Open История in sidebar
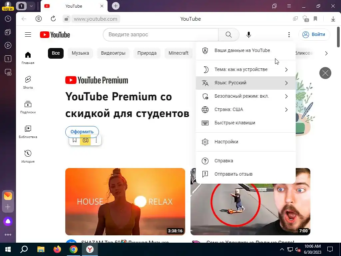The height and width of the screenshot is (256, 341). pos(28,157)
